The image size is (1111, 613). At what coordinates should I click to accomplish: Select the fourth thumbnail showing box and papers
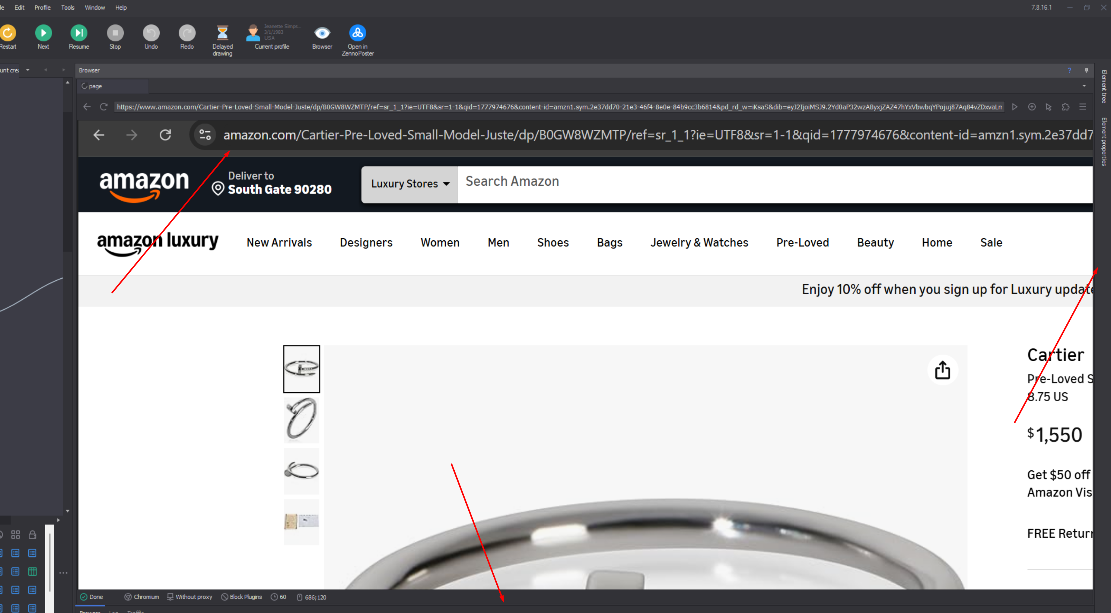pos(301,522)
